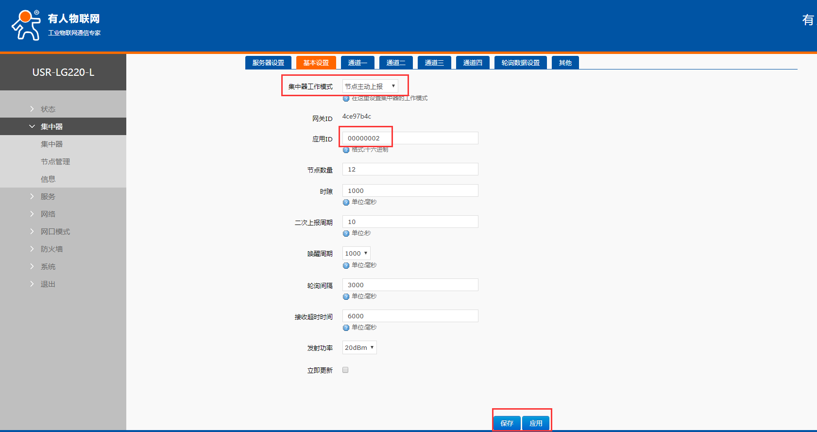Open 节点管理 in the sidebar
The height and width of the screenshot is (432, 817).
tap(55, 162)
